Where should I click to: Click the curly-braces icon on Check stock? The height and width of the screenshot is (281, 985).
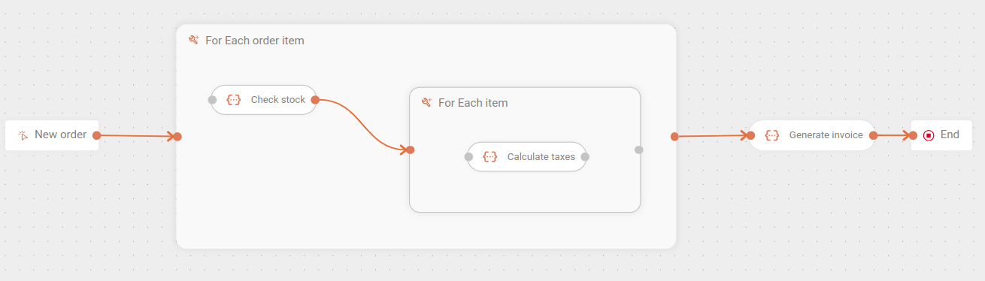tap(234, 99)
